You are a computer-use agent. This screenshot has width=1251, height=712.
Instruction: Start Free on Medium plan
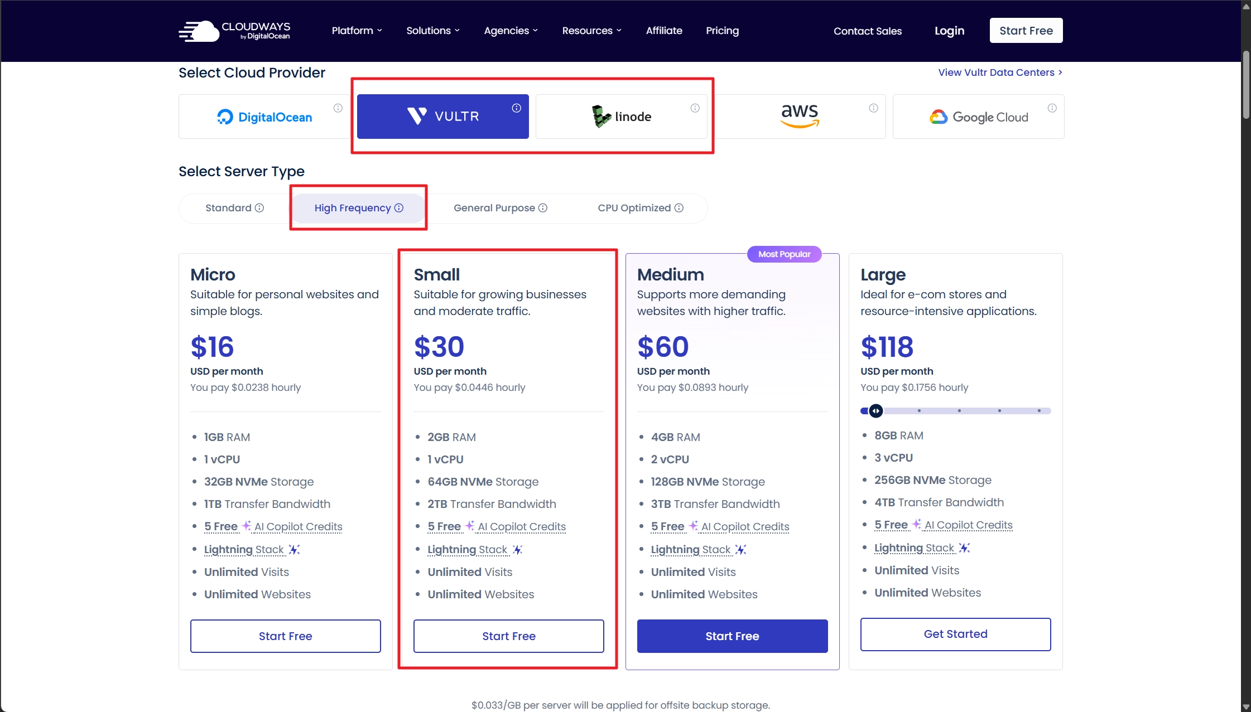tap(733, 636)
